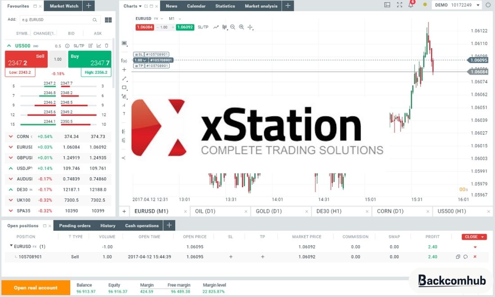This screenshot has width=495, height=297.
Task: Open the workspace layout icon in top bar
Action: (387, 5)
